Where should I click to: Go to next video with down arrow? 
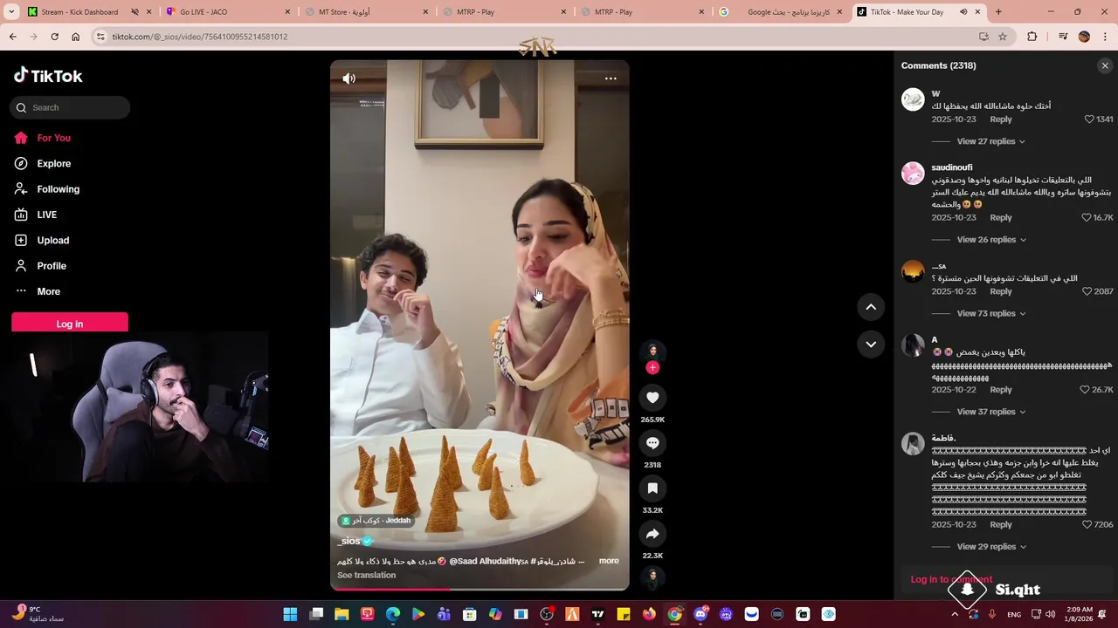[871, 345]
